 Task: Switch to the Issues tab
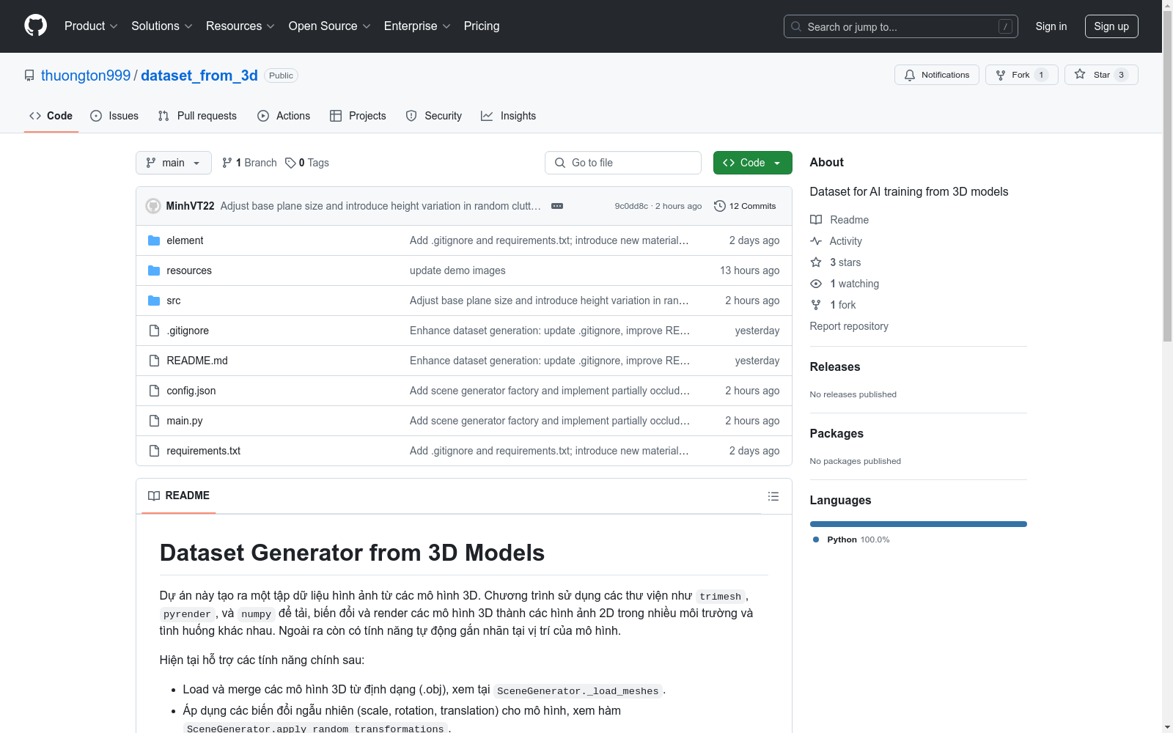click(114, 116)
